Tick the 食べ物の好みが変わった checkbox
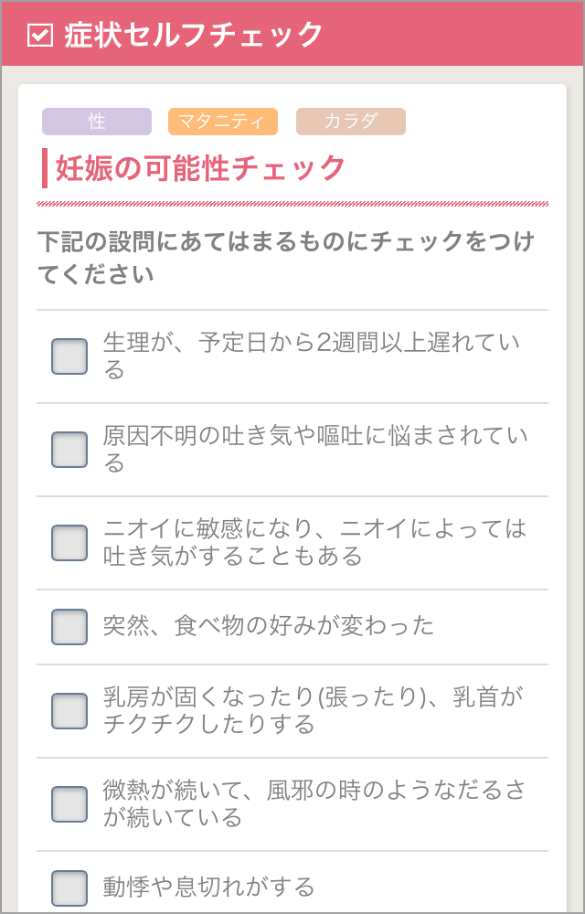 click(69, 627)
